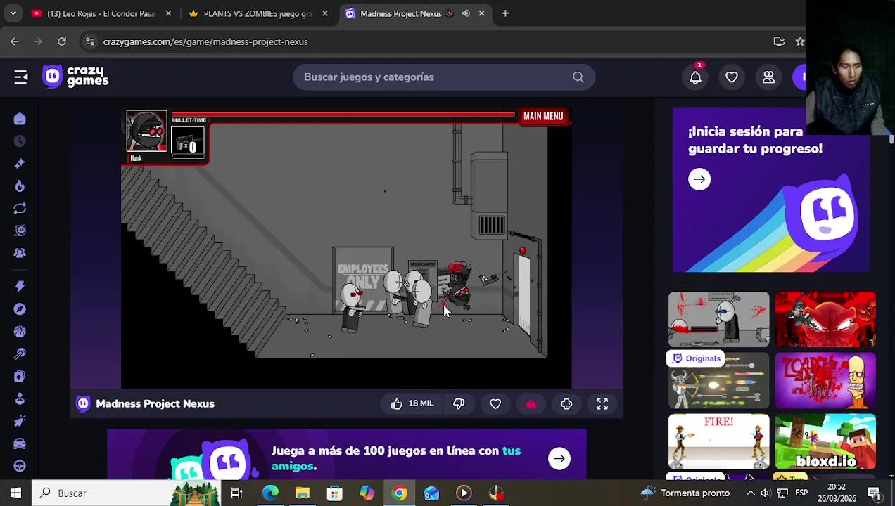
Task: Click the magnifier search icon
Action: [x=578, y=77]
